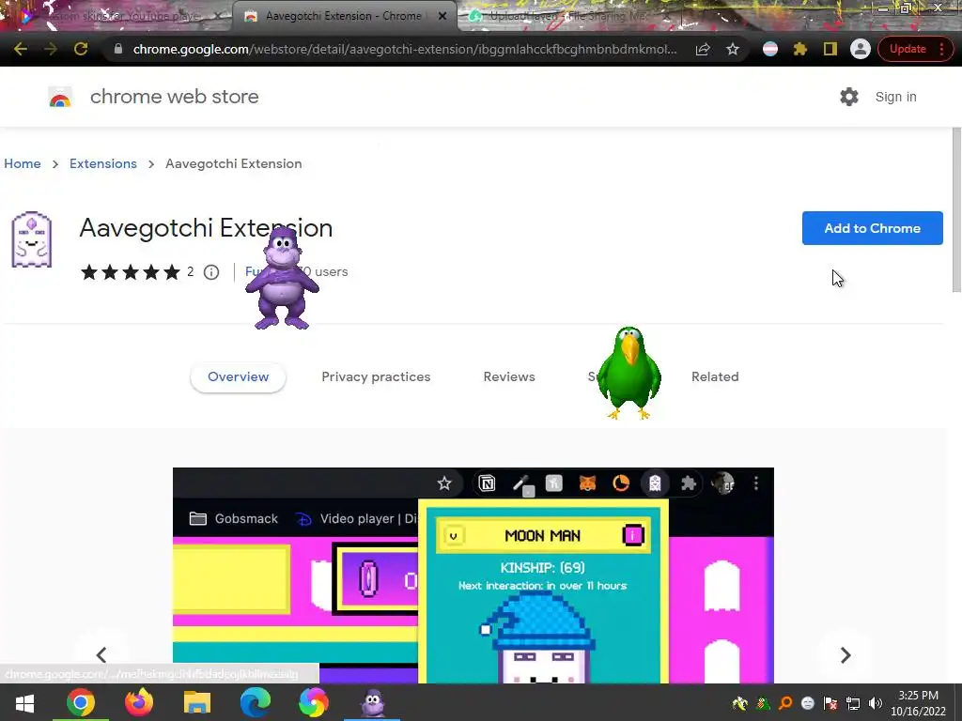Launch Firefox from the taskbar
962x721 pixels.
[139, 702]
